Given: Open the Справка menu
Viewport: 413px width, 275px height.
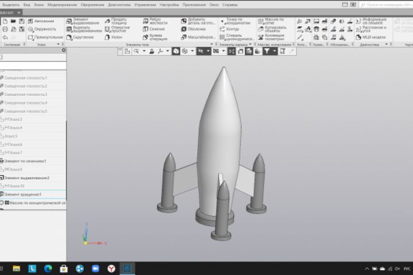Looking at the screenshot, I should [230, 5].
